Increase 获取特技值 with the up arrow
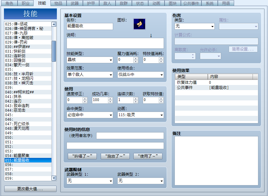The image size is (268, 196). tap(161, 99)
